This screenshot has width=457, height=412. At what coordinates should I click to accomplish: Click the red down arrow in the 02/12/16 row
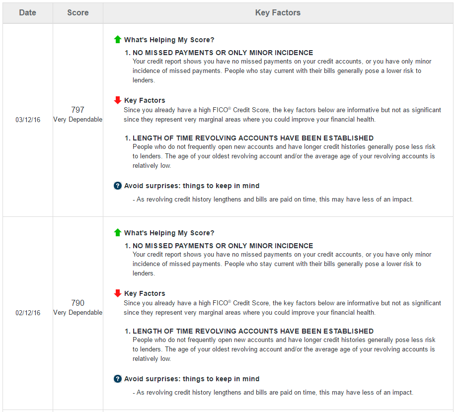(118, 293)
